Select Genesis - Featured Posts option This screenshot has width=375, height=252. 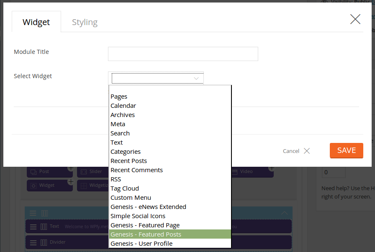click(x=146, y=234)
